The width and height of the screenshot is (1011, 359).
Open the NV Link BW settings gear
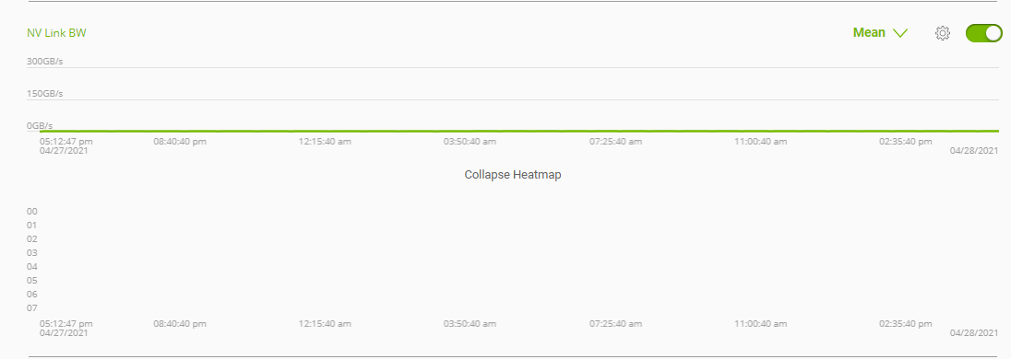pos(942,33)
